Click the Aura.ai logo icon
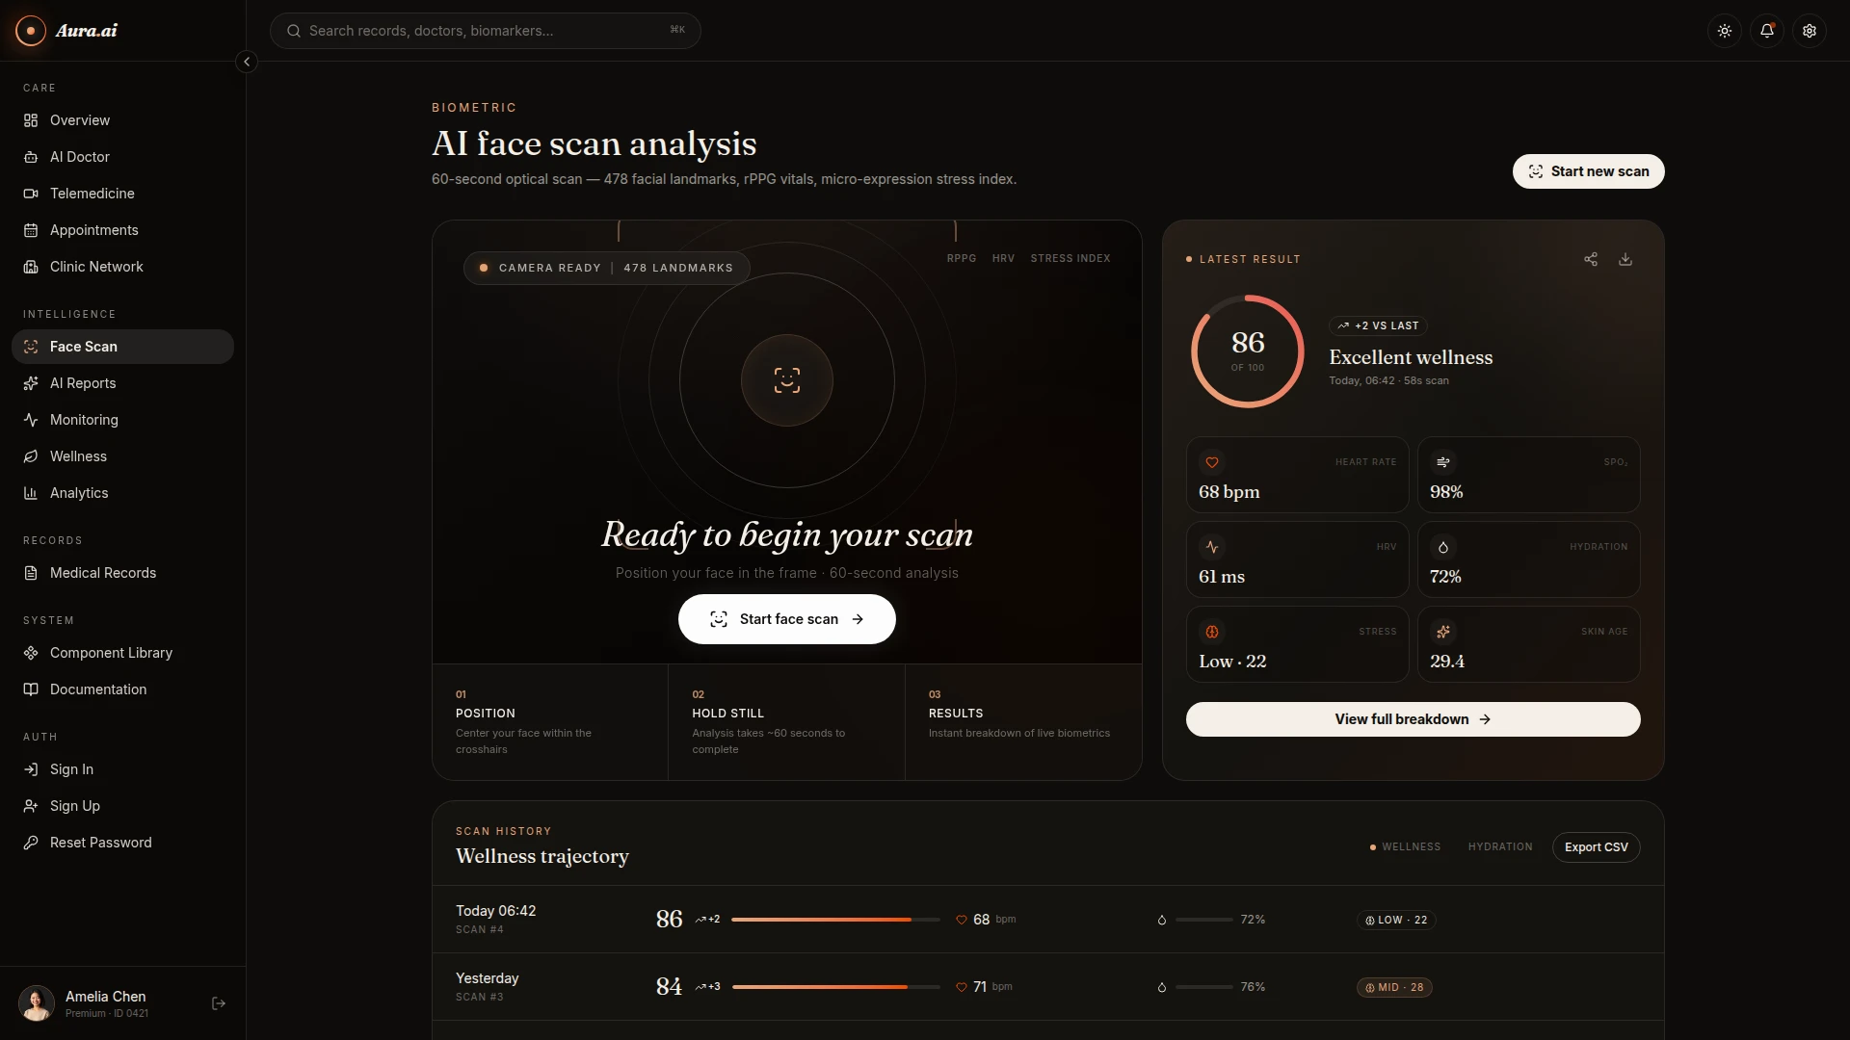 [x=31, y=31]
